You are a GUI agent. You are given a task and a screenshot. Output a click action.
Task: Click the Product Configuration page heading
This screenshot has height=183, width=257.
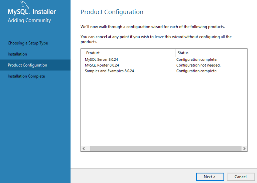[112, 12]
